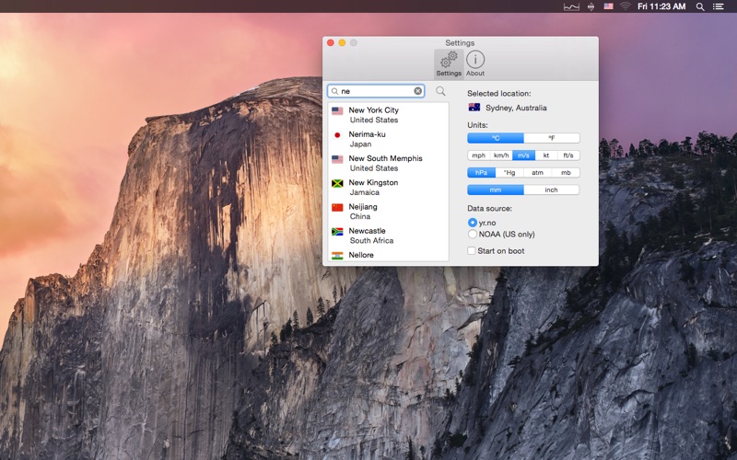Select yr.no data source
The image size is (737, 460).
473,223
